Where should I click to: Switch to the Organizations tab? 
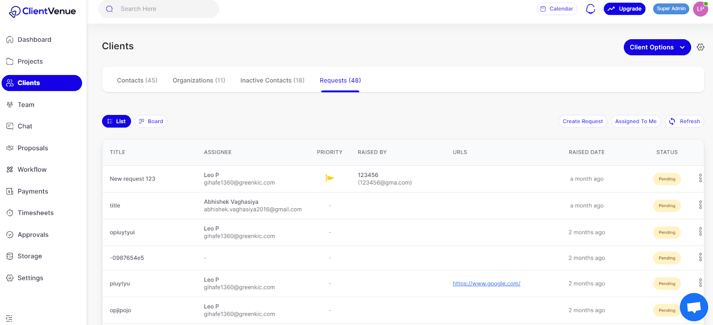tap(199, 80)
